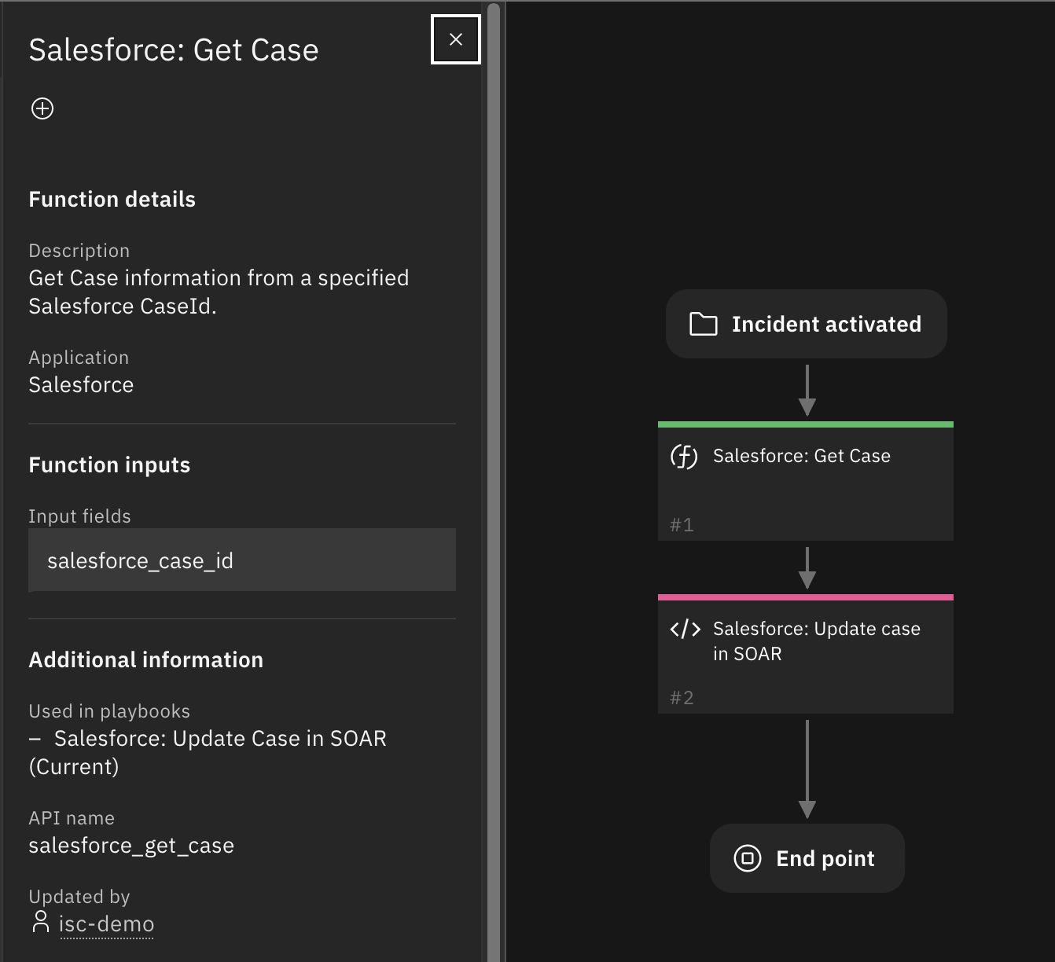Click the Function inputs heading

coord(109,464)
